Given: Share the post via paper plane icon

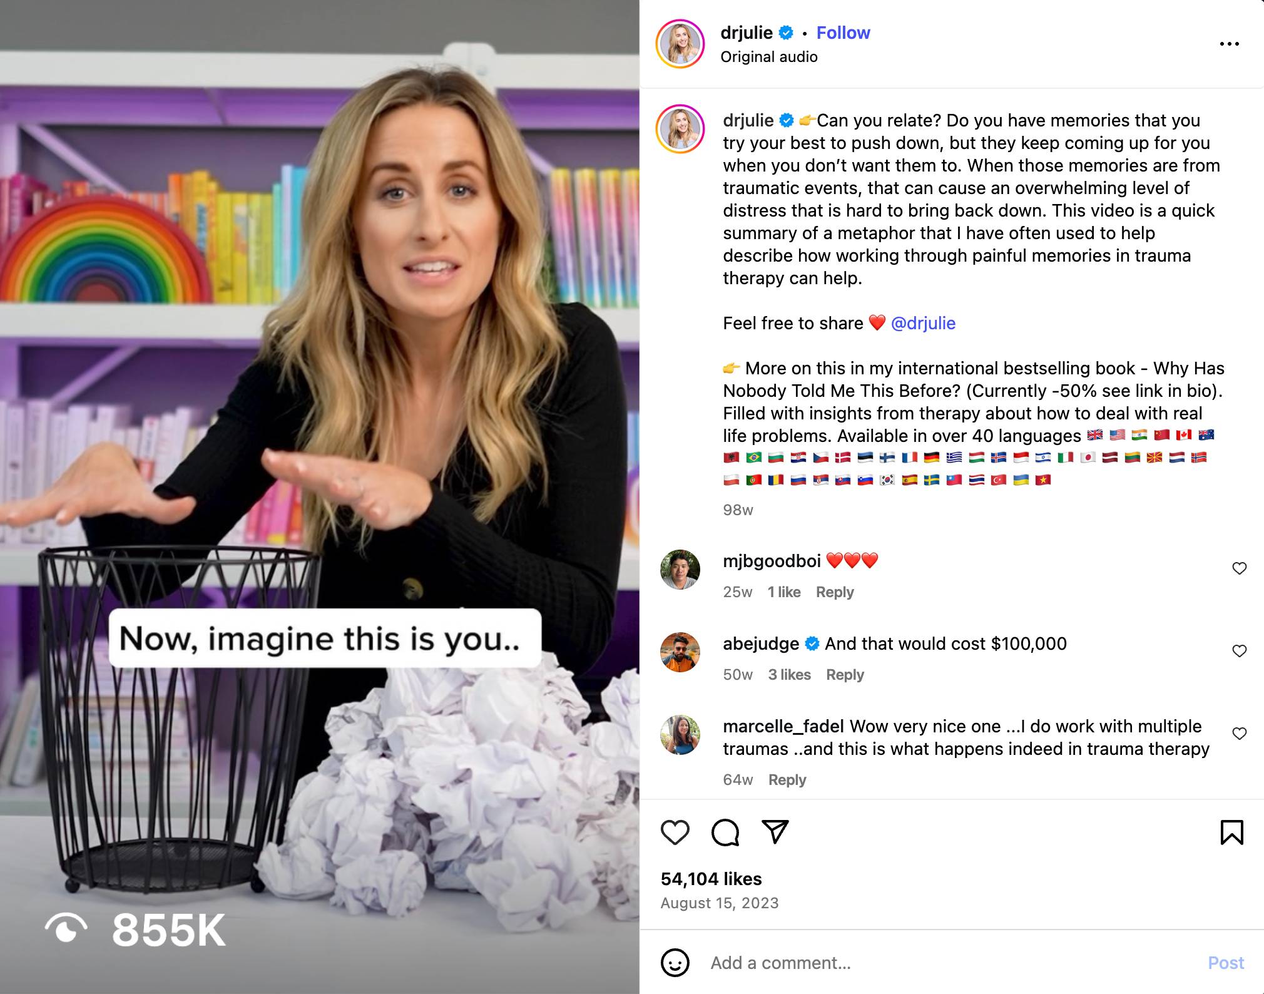Looking at the screenshot, I should point(775,832).
